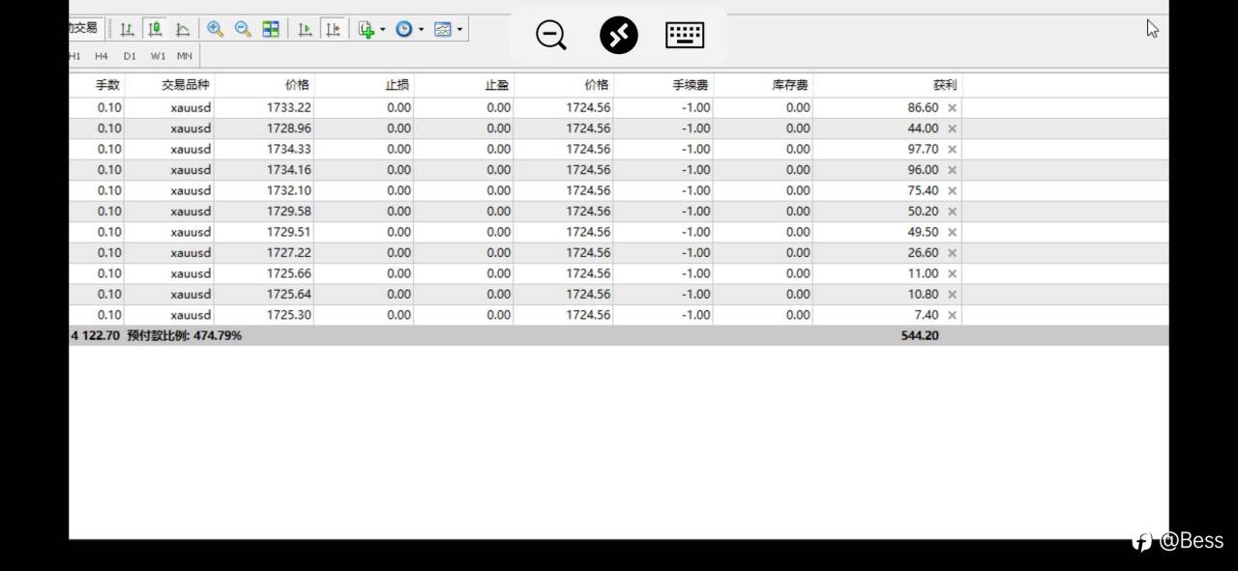Viewport: 1238px width, 571px height.
Task: Zoom out the chart with magnifier minus
Action: click(x=243, y=29)
